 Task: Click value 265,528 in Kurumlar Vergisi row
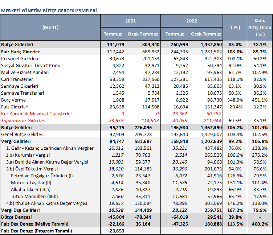(x=213, y=155)
